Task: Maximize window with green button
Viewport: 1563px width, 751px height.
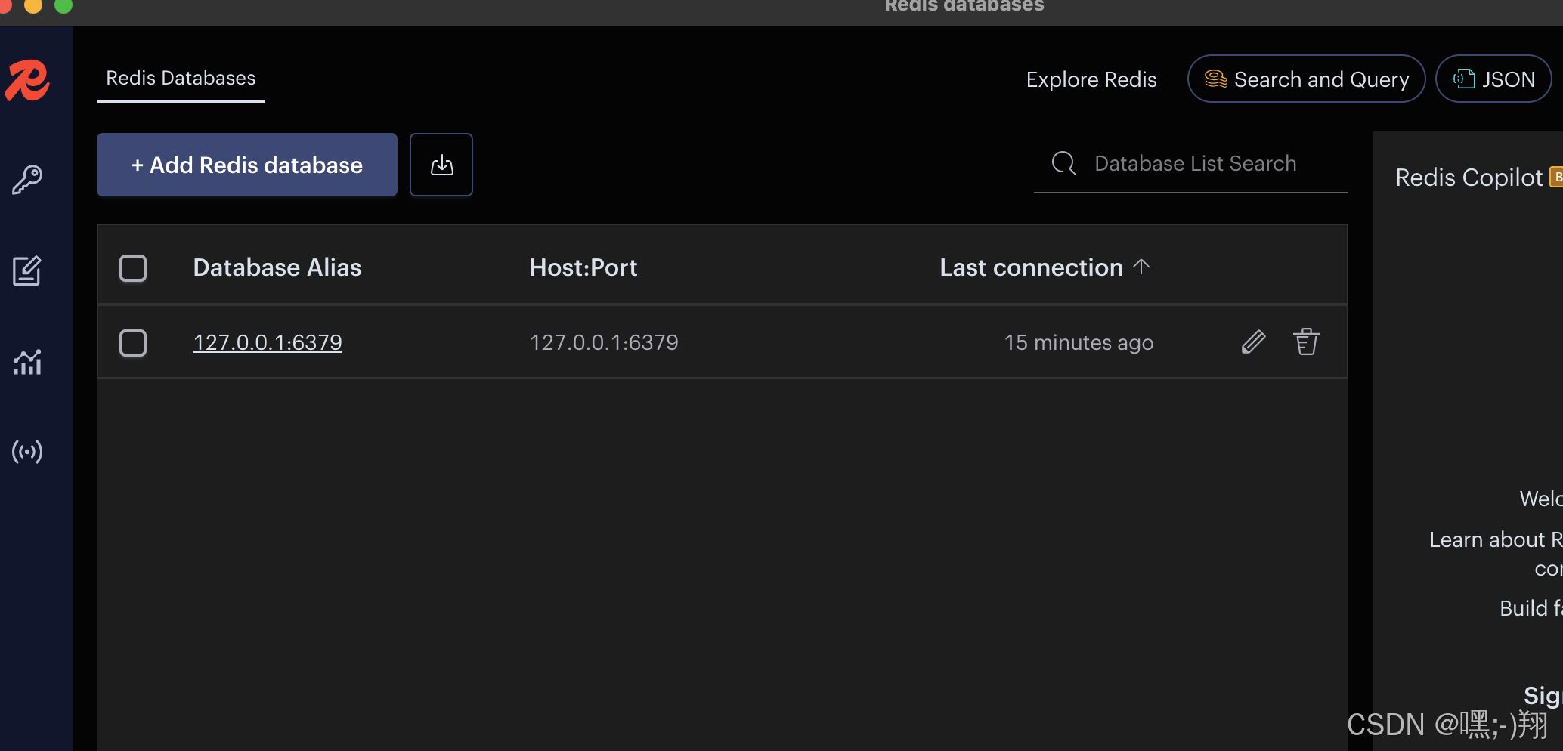Action: click(63, 5)
